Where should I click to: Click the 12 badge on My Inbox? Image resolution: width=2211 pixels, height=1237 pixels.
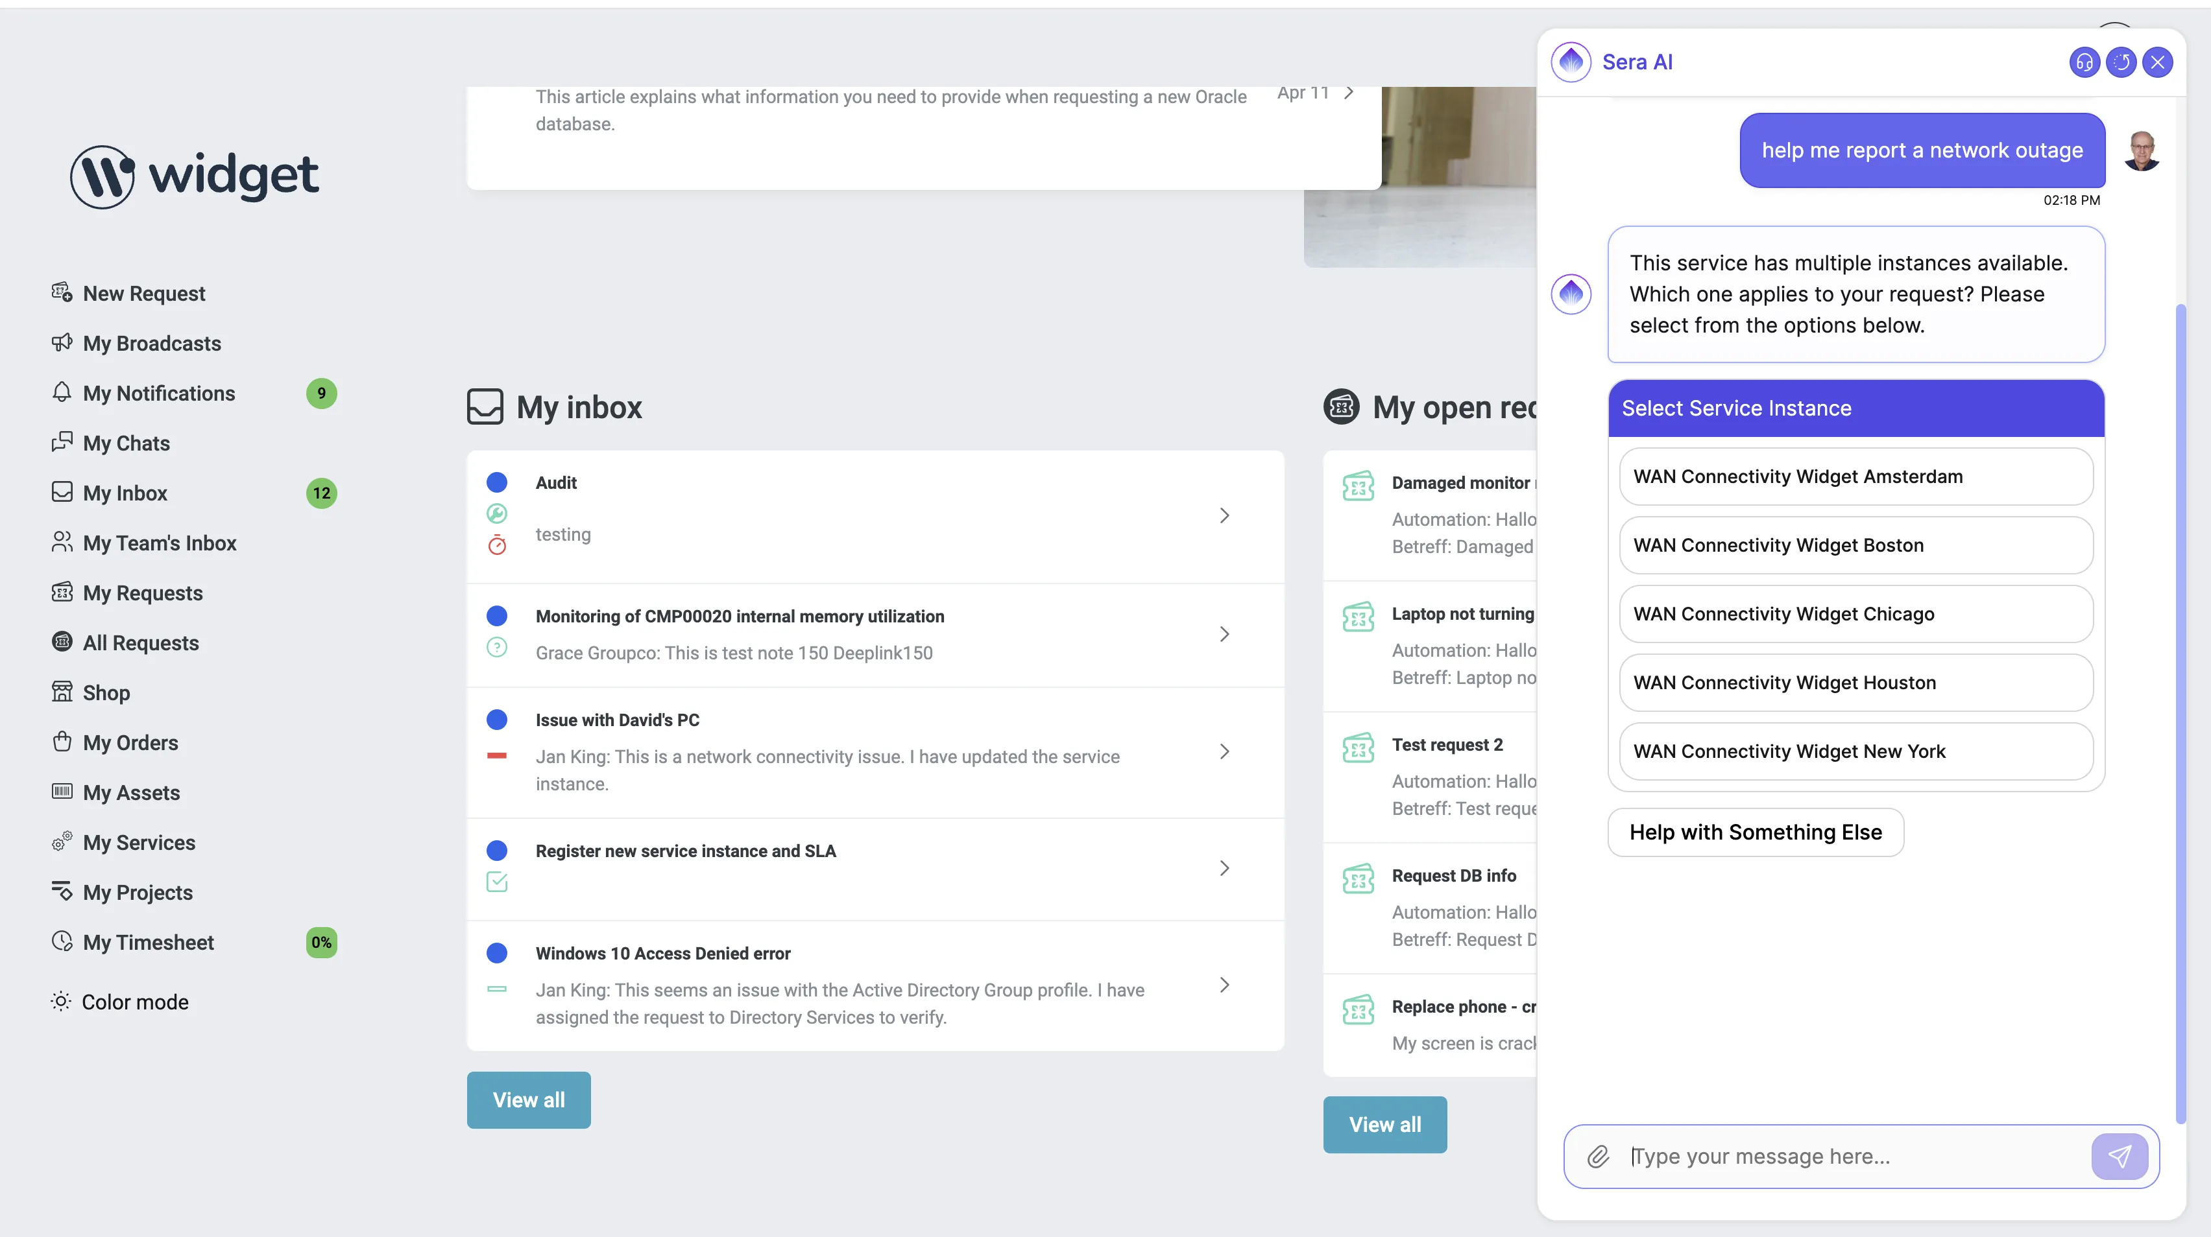click(322, 493)
